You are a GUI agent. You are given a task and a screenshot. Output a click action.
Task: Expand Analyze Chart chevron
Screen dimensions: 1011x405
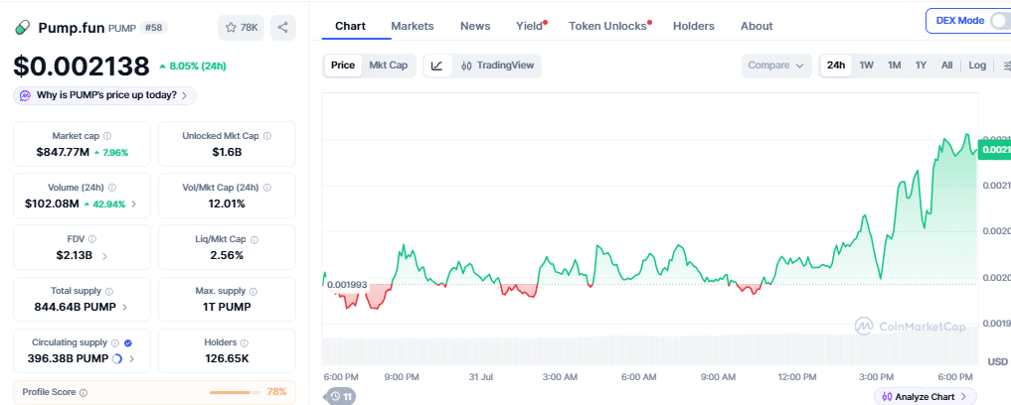pos(963,397)
